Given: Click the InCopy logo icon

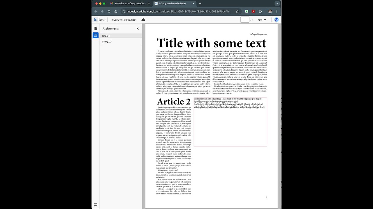Looking at the screenshot, I should 95,19.
